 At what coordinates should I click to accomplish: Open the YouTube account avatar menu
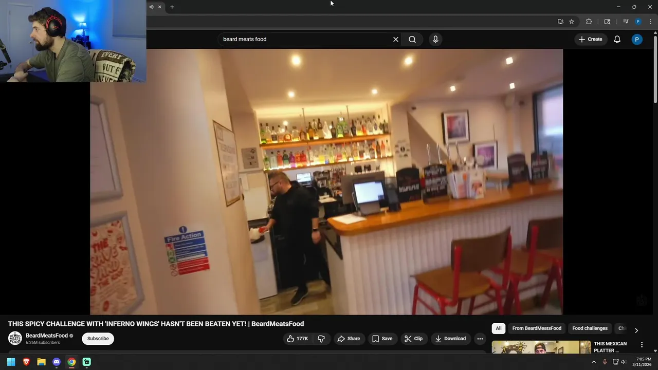[x=637, y=40]
